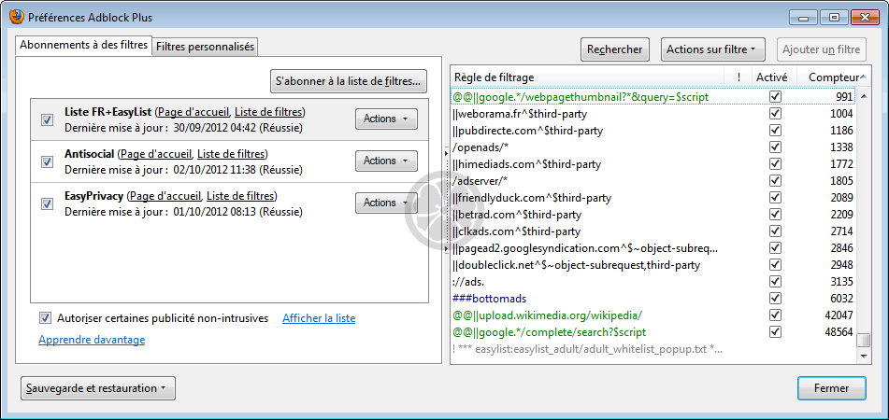Toggle Activé checkbox for @@||upload.wikimedia.org/wikipedia/
Screen dimensions: 889x420
point(775,315)
